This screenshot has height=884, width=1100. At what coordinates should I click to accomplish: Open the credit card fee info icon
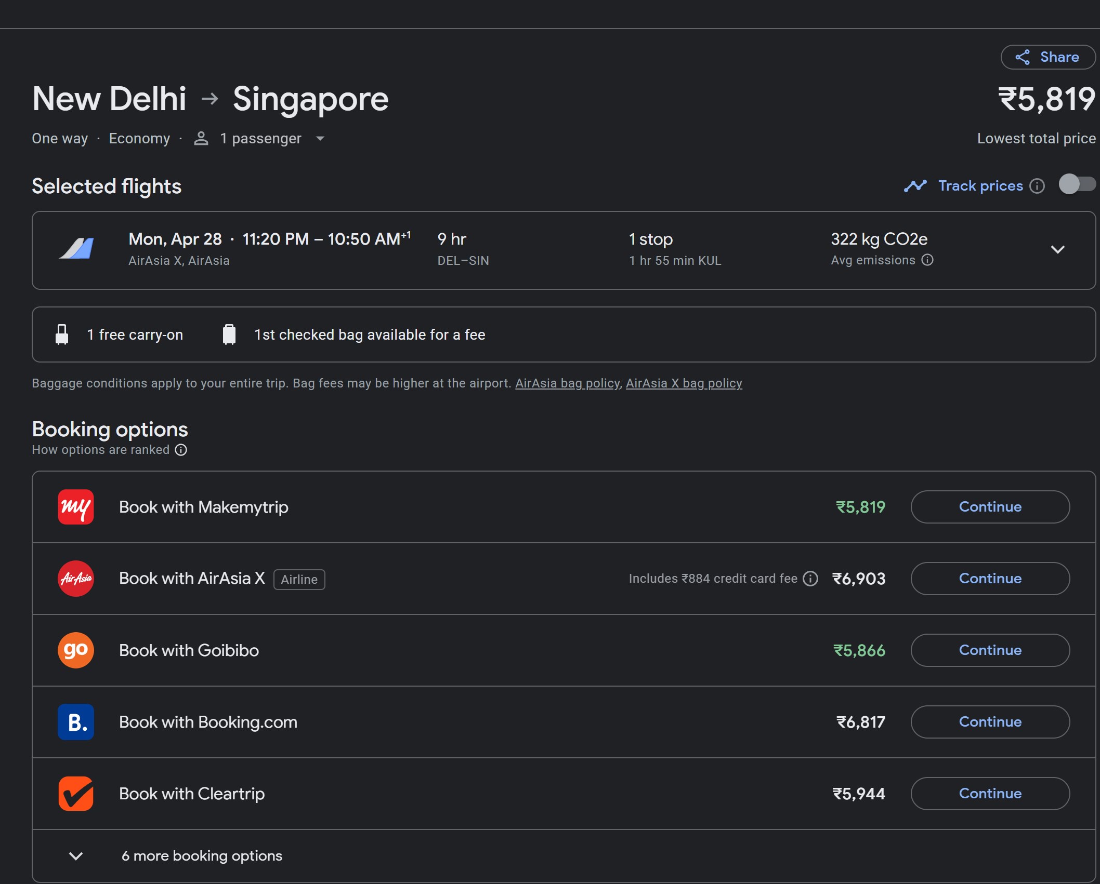tap(810, 579)
